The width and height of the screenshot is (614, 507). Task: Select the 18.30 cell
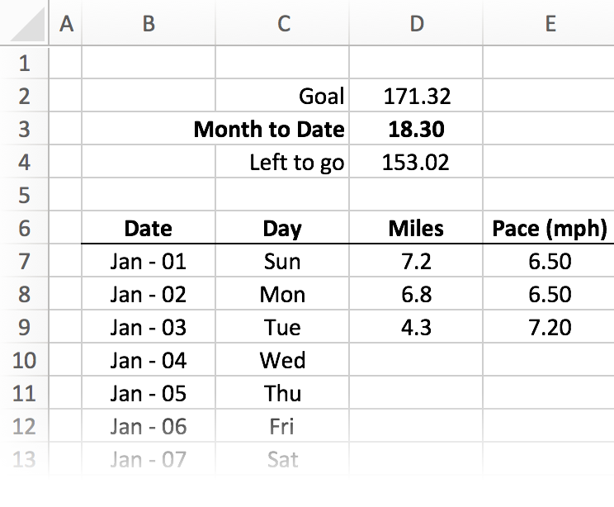[x=416, y=129]
